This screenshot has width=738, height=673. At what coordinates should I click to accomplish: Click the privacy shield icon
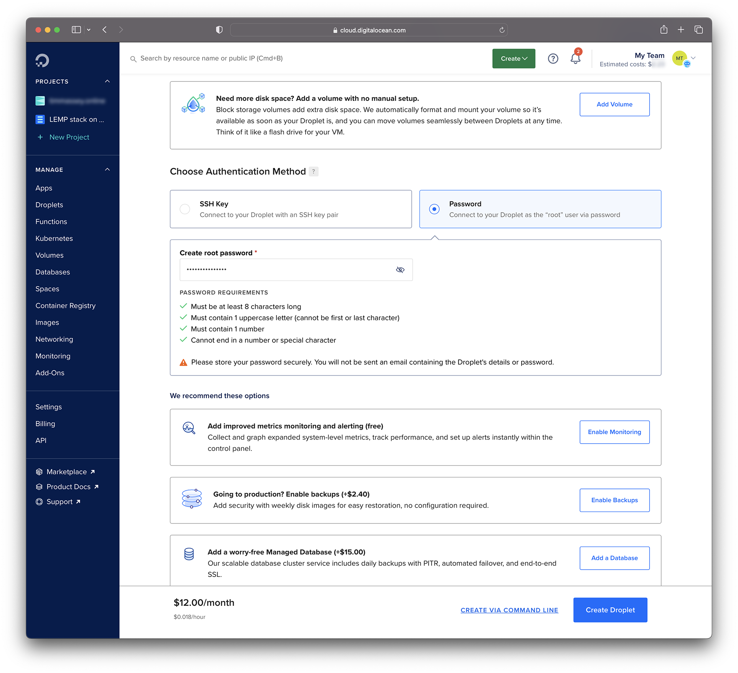point(219,30)
